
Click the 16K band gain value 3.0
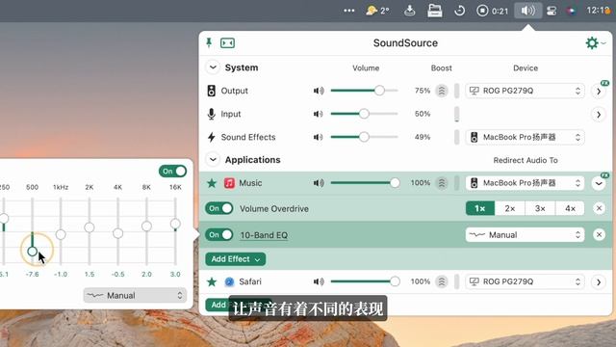[175, 274]
